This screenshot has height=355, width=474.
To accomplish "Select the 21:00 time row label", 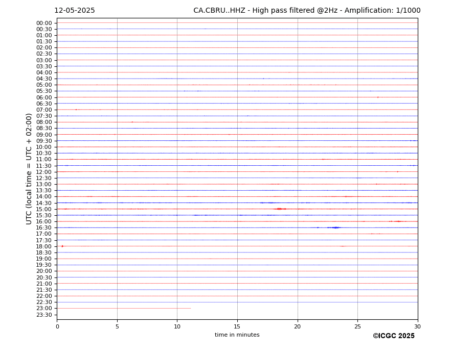I will 44,284.
